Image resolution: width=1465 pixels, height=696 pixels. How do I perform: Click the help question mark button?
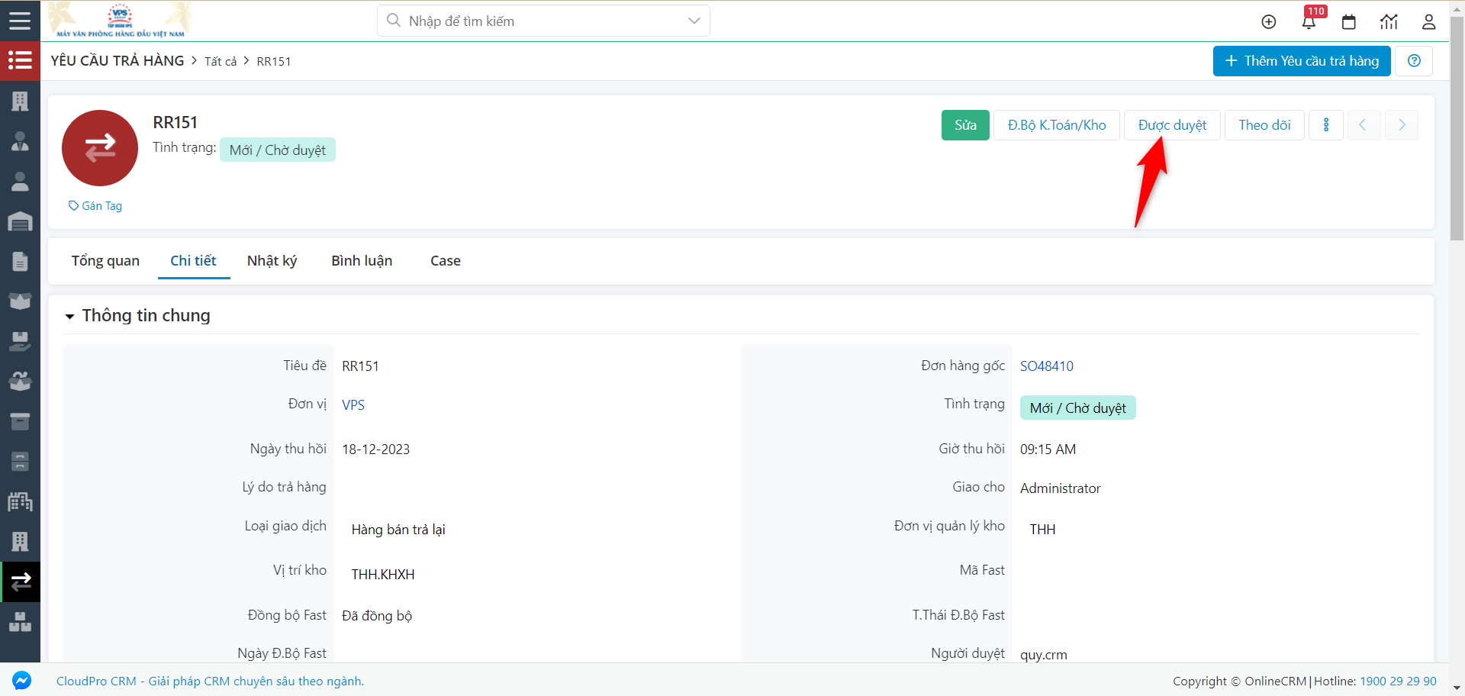tap(1414, 61)
